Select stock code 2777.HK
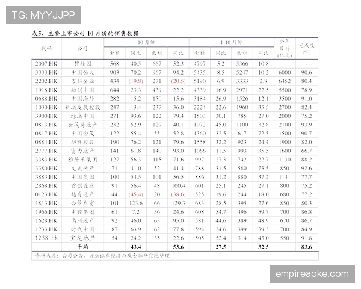The width and height of the screenshot is (361, 289). tap(46, 151)
